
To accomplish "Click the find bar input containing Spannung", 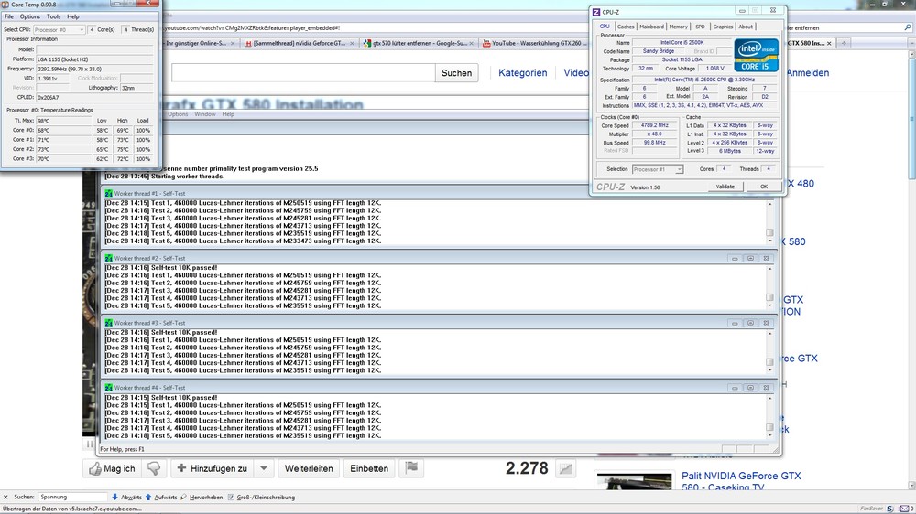I will (x=73, y=498).
